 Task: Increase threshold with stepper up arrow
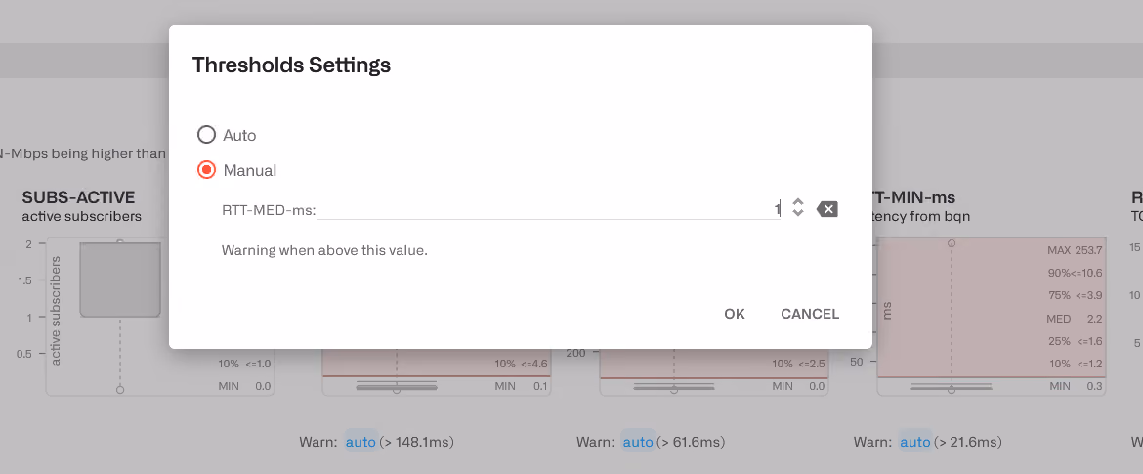pyautogui.click(x=798, y=202)
